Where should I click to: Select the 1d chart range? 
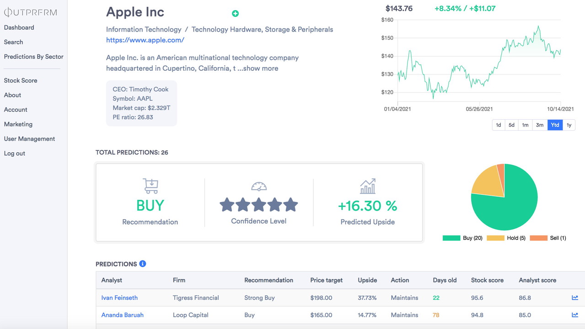(499, 125)
